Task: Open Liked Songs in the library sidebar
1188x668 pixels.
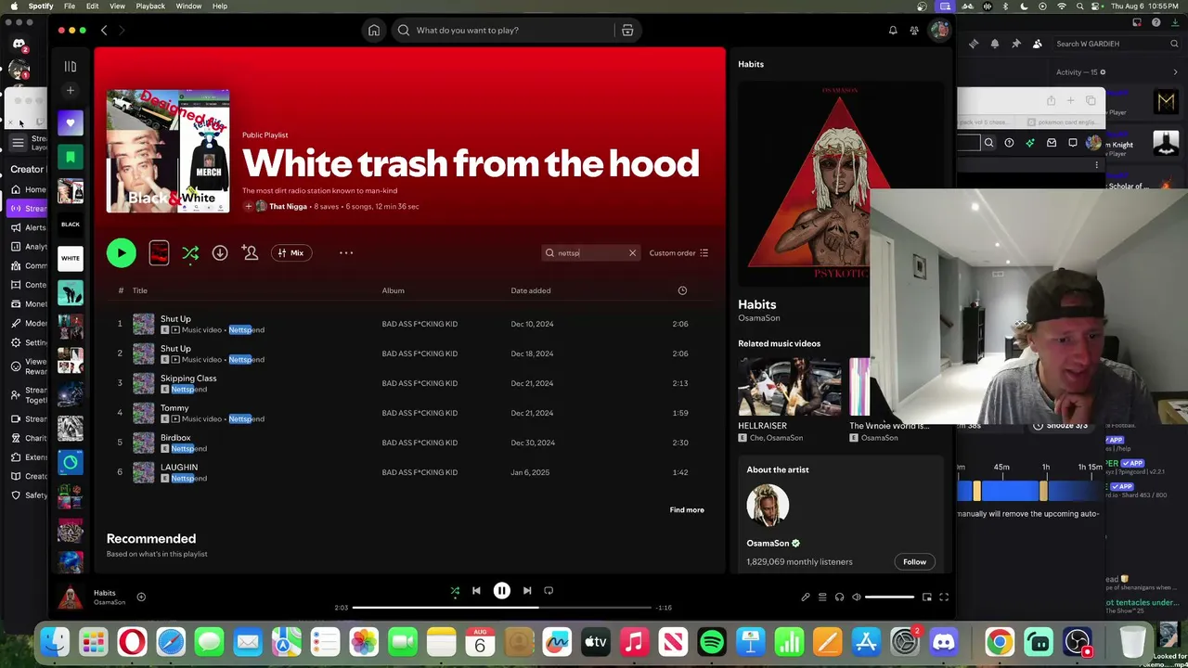Action: tap(70, 123)
